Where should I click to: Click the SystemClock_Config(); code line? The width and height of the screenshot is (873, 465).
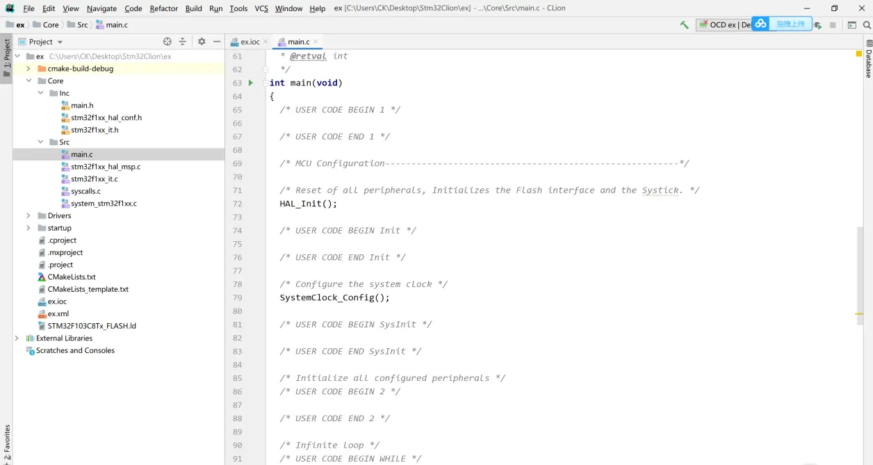[335, 297]
